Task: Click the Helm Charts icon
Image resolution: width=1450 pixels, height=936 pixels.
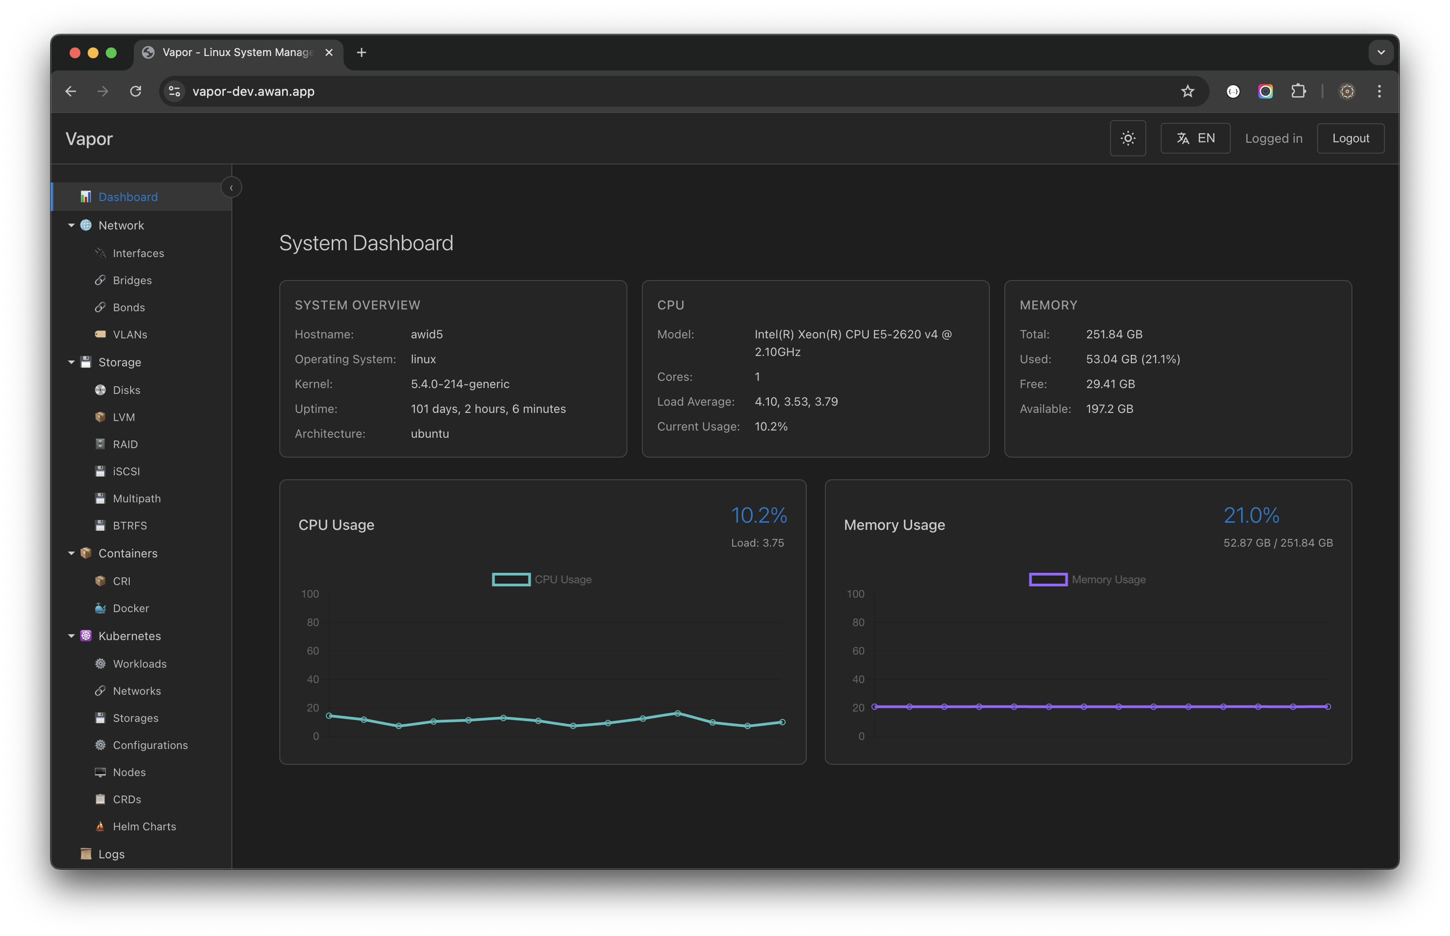Action: pos(100,827)
